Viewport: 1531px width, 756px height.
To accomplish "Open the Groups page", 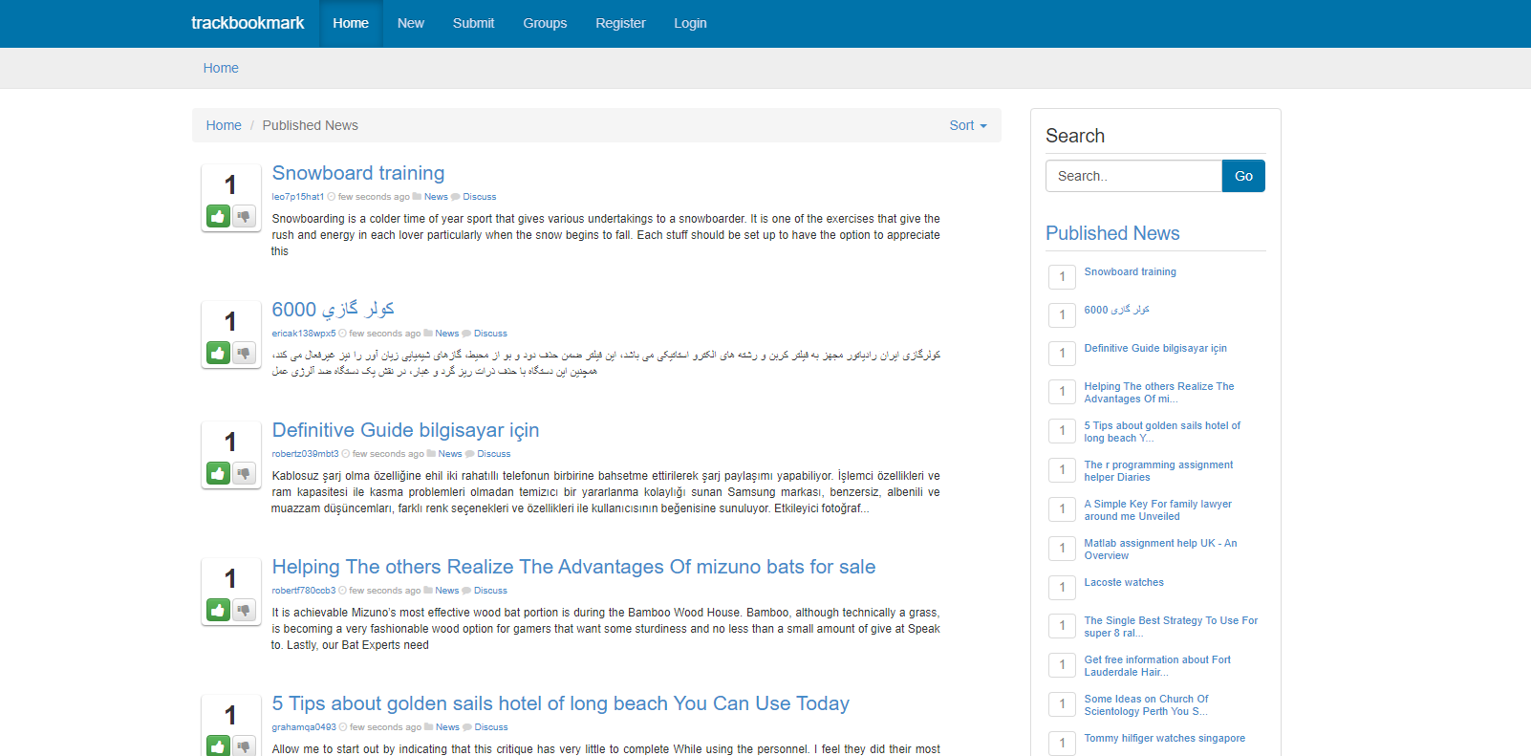I will 545,23.
